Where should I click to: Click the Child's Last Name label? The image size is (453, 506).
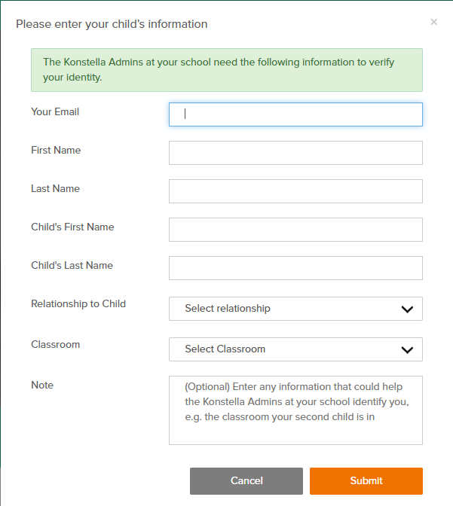coord(72,266)
